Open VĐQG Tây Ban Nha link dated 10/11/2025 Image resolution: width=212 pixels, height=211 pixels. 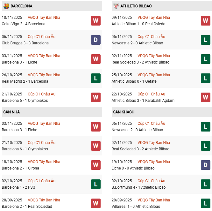[x=44, y=18]
